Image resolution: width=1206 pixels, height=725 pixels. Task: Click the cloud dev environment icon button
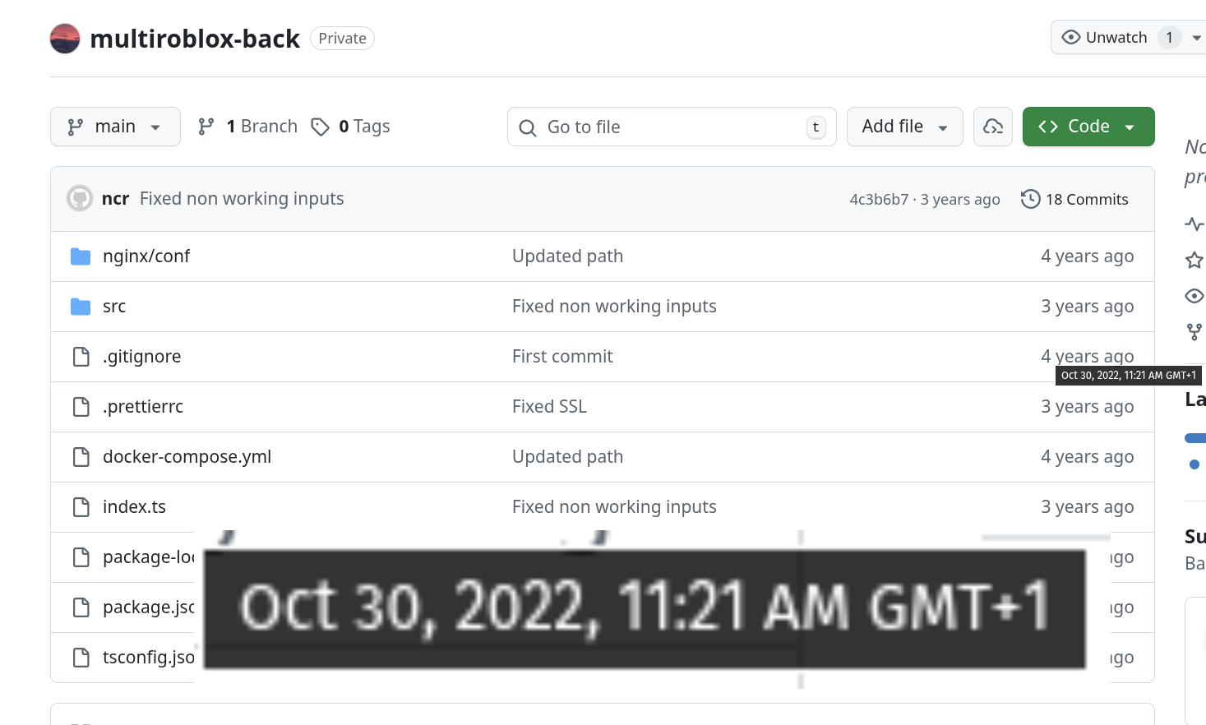pyautogui.click(x=993, y=127)
